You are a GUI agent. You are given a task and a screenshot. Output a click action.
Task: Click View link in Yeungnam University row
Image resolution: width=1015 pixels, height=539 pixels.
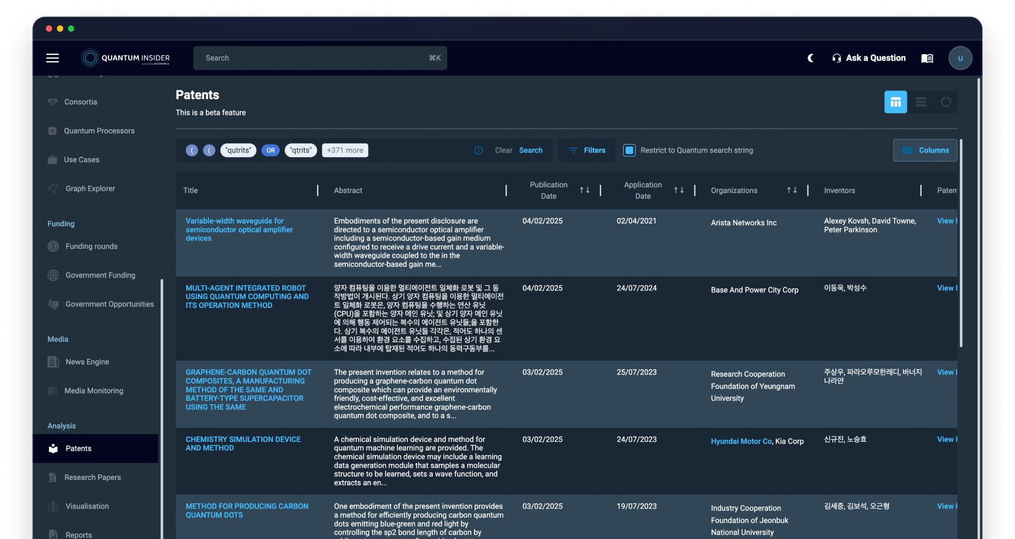pyautogui.click(x=947, y=372)
